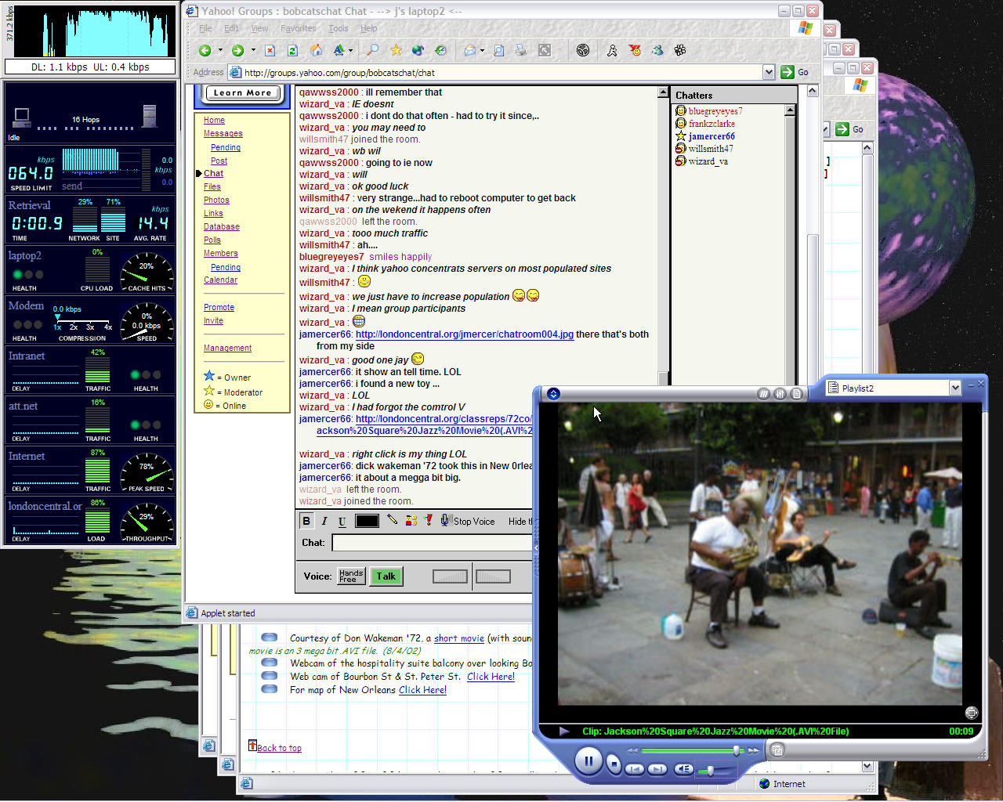Open the emoticons picker in chat toolbar

pos(411,520)
